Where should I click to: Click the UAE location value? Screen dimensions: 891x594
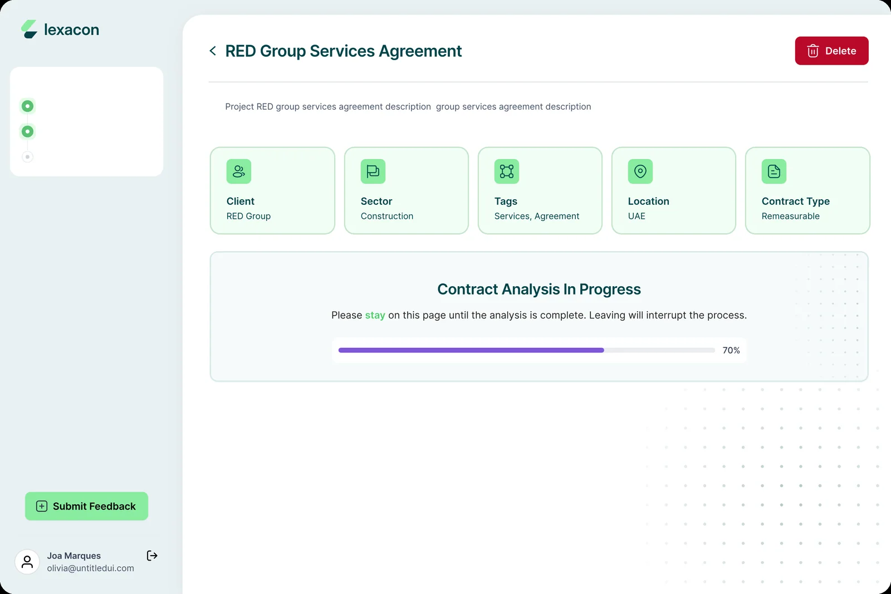point(637,216)
